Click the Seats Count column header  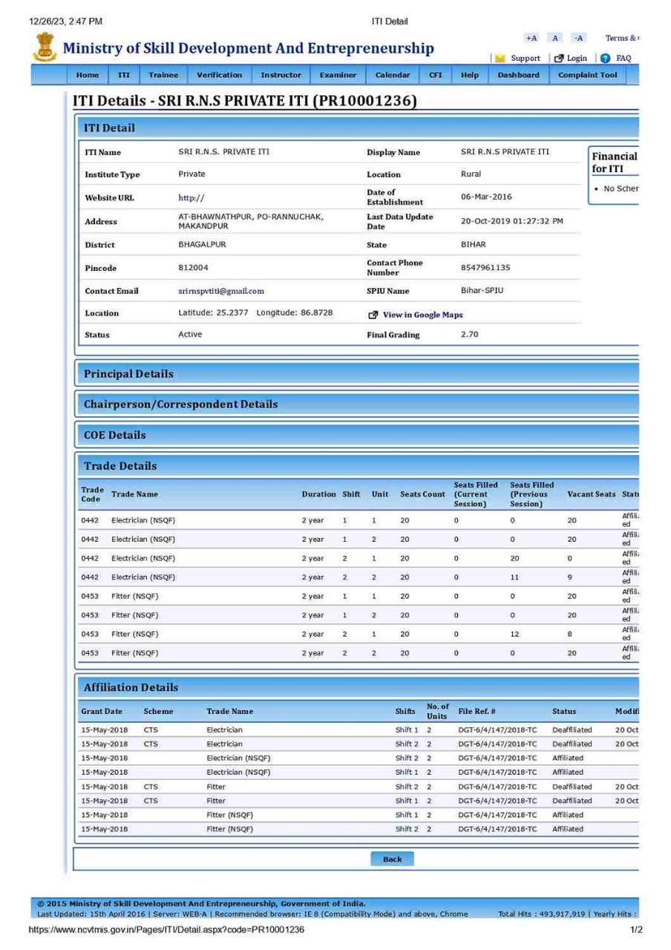coord(422,494)
